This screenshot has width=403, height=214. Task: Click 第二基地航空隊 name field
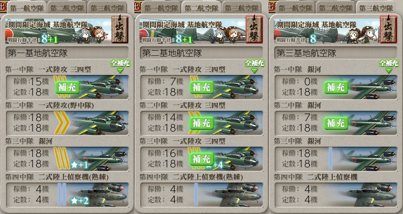click(202, 53)
